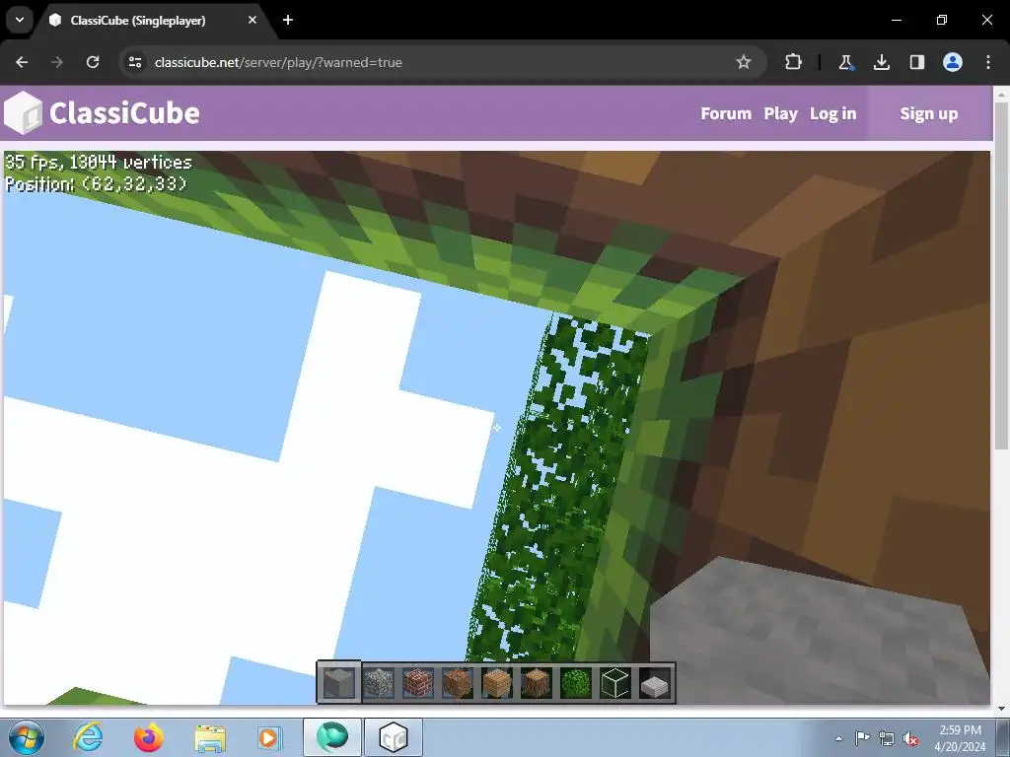Screen dimensions: 1010x757
Task: Reload the ClassiCube page
Action: pyautogui.click(x=93, y=62)
